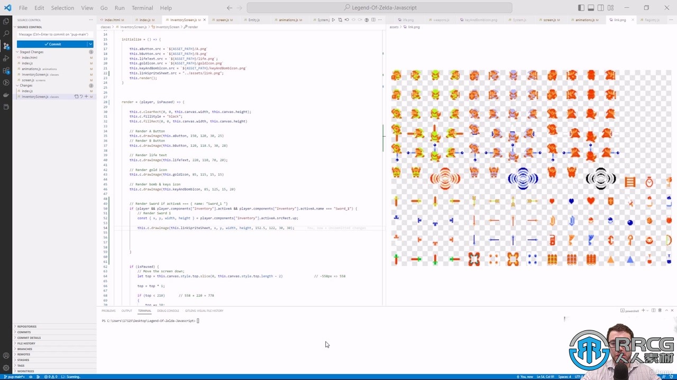Click the commit message input field
677x380 pixels.
(55, 34)
